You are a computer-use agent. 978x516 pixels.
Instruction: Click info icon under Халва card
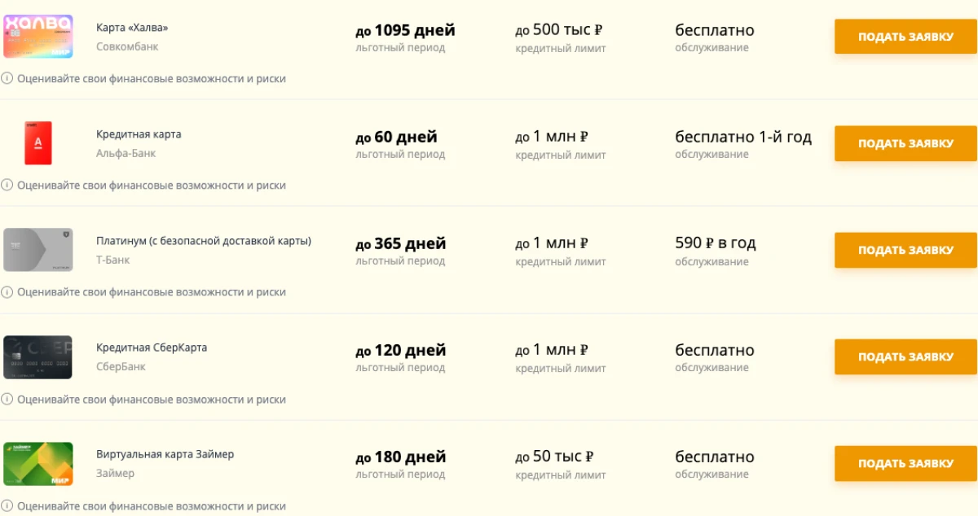tap(7, 79)
